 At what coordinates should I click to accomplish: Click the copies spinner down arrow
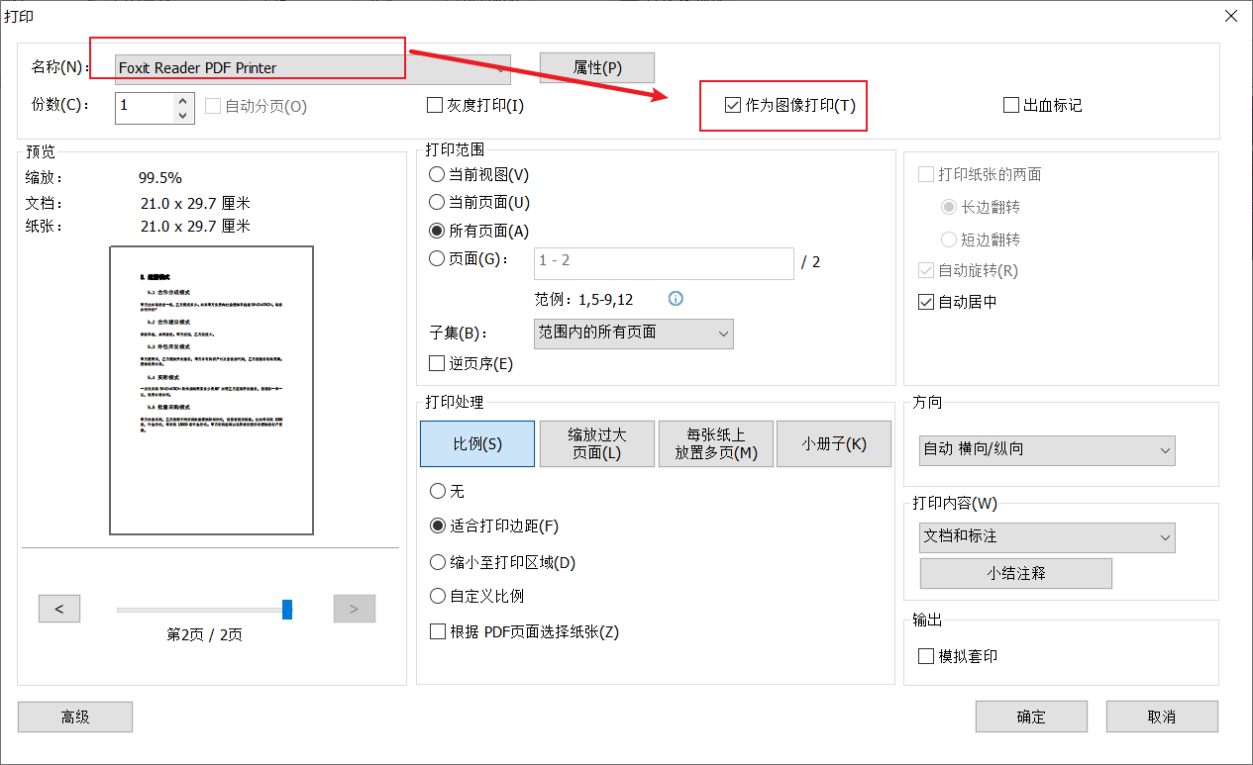pyautogui.click(x=182, y=115)
